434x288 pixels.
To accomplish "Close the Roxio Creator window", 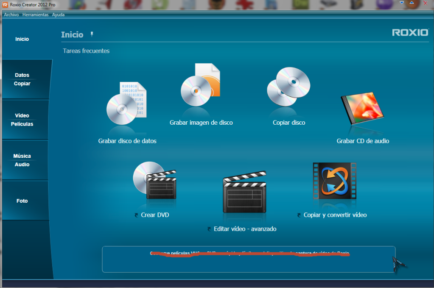I will [x=425, y=3].
